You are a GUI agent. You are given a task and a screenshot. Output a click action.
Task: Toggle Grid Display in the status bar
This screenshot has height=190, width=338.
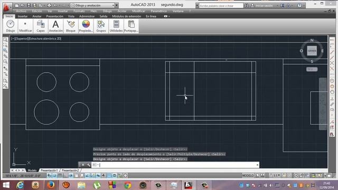point(60,176)
